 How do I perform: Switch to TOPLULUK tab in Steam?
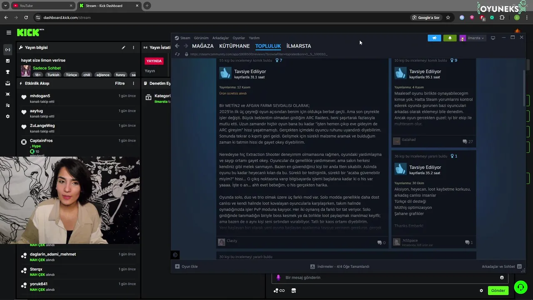coord(268,46)
